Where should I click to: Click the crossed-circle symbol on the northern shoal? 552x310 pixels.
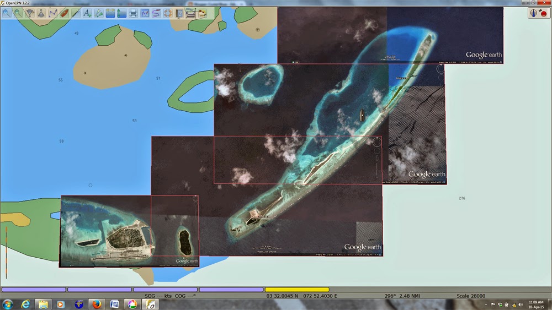pyautogui.click(x=258, y=30)
